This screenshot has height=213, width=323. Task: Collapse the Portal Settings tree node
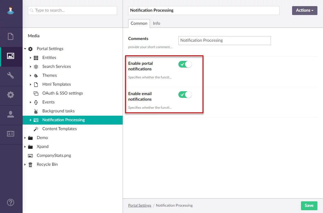(25, 49)
